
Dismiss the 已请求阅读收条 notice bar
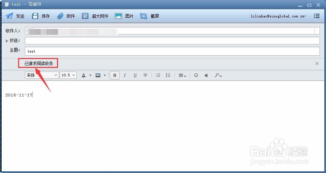317,63
